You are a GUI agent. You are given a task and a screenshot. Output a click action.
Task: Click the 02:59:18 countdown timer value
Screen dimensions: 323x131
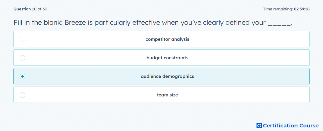(302, 9)
